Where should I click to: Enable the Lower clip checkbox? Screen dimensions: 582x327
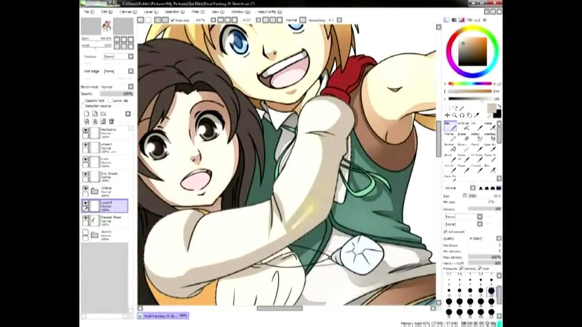tap(111, 100)
